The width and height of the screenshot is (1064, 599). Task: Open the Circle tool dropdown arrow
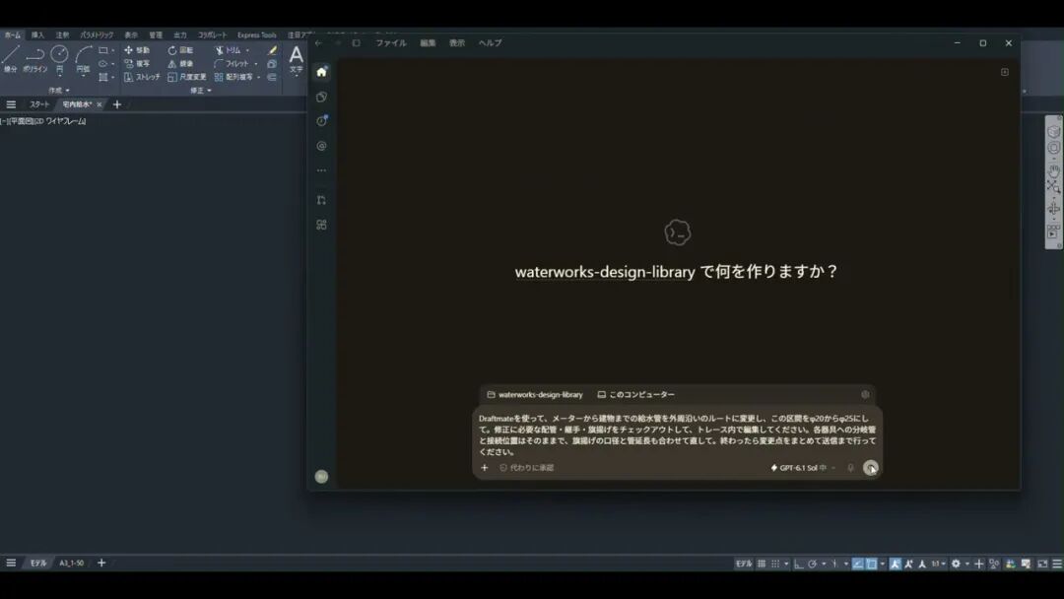[59, 76]
